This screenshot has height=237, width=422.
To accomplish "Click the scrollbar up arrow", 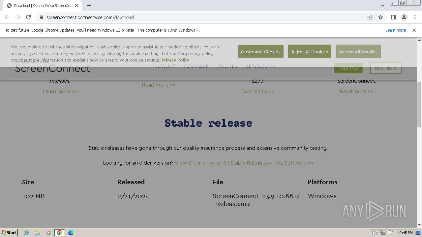I will click(419, 40).
